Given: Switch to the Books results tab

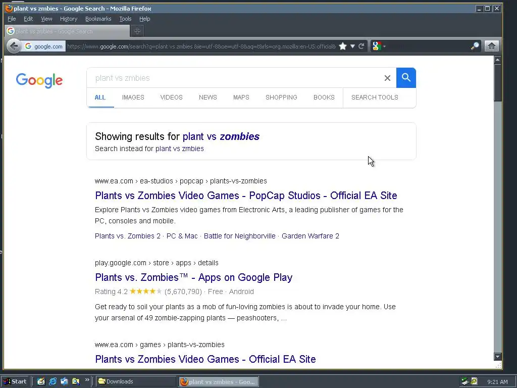Looking at the screenshot, I should tap(324, 98).
